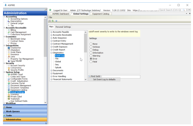Open Private Label icon

pos(9,97)
